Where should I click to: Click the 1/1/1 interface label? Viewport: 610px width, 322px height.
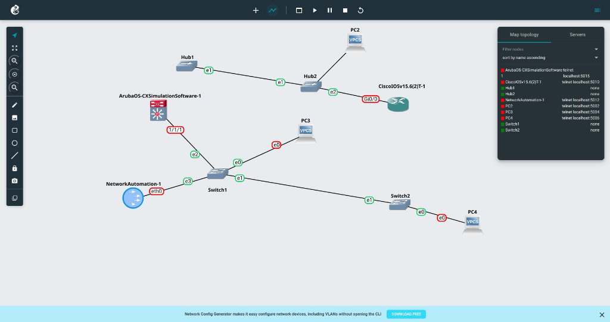coord(176,130)
